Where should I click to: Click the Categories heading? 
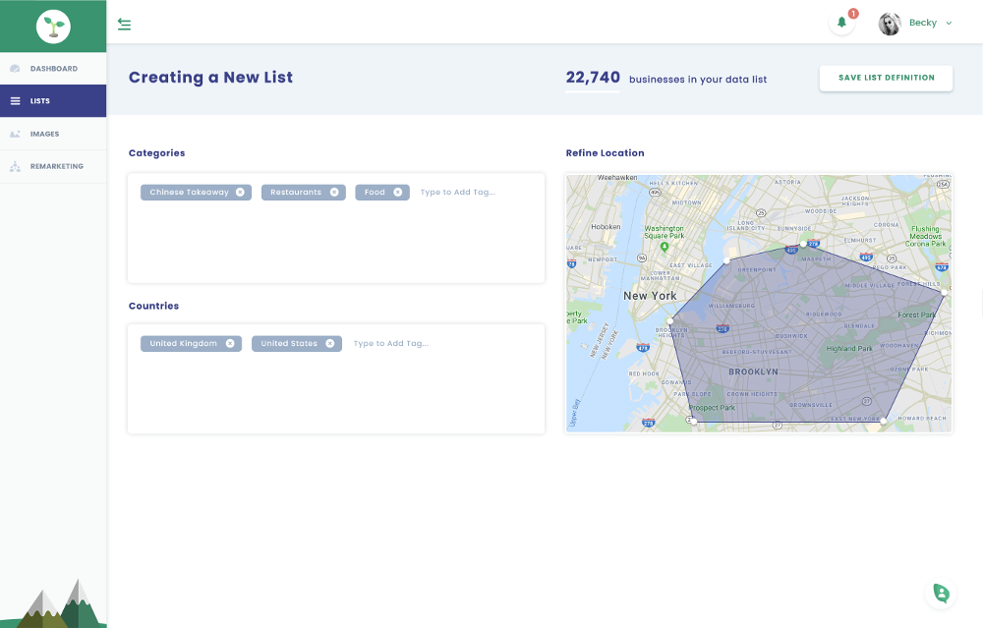click(x=156, y=153)
